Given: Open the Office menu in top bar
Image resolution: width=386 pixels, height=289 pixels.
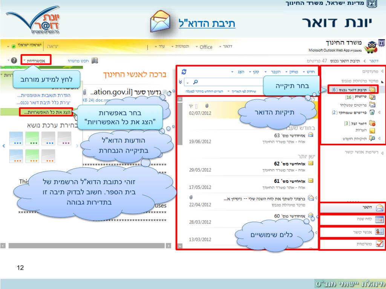Looking at the screenshot, I should point(204,47).
